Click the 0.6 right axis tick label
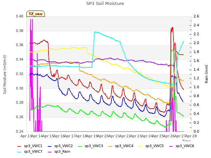The height and width of the screenshot is (158, 211). coord(196,105)
